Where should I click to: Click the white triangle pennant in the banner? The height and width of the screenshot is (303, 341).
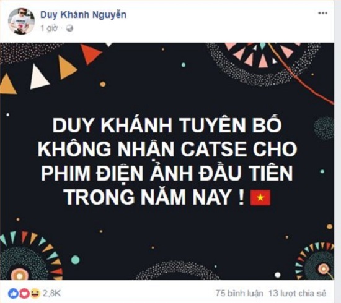coord(38,77)
